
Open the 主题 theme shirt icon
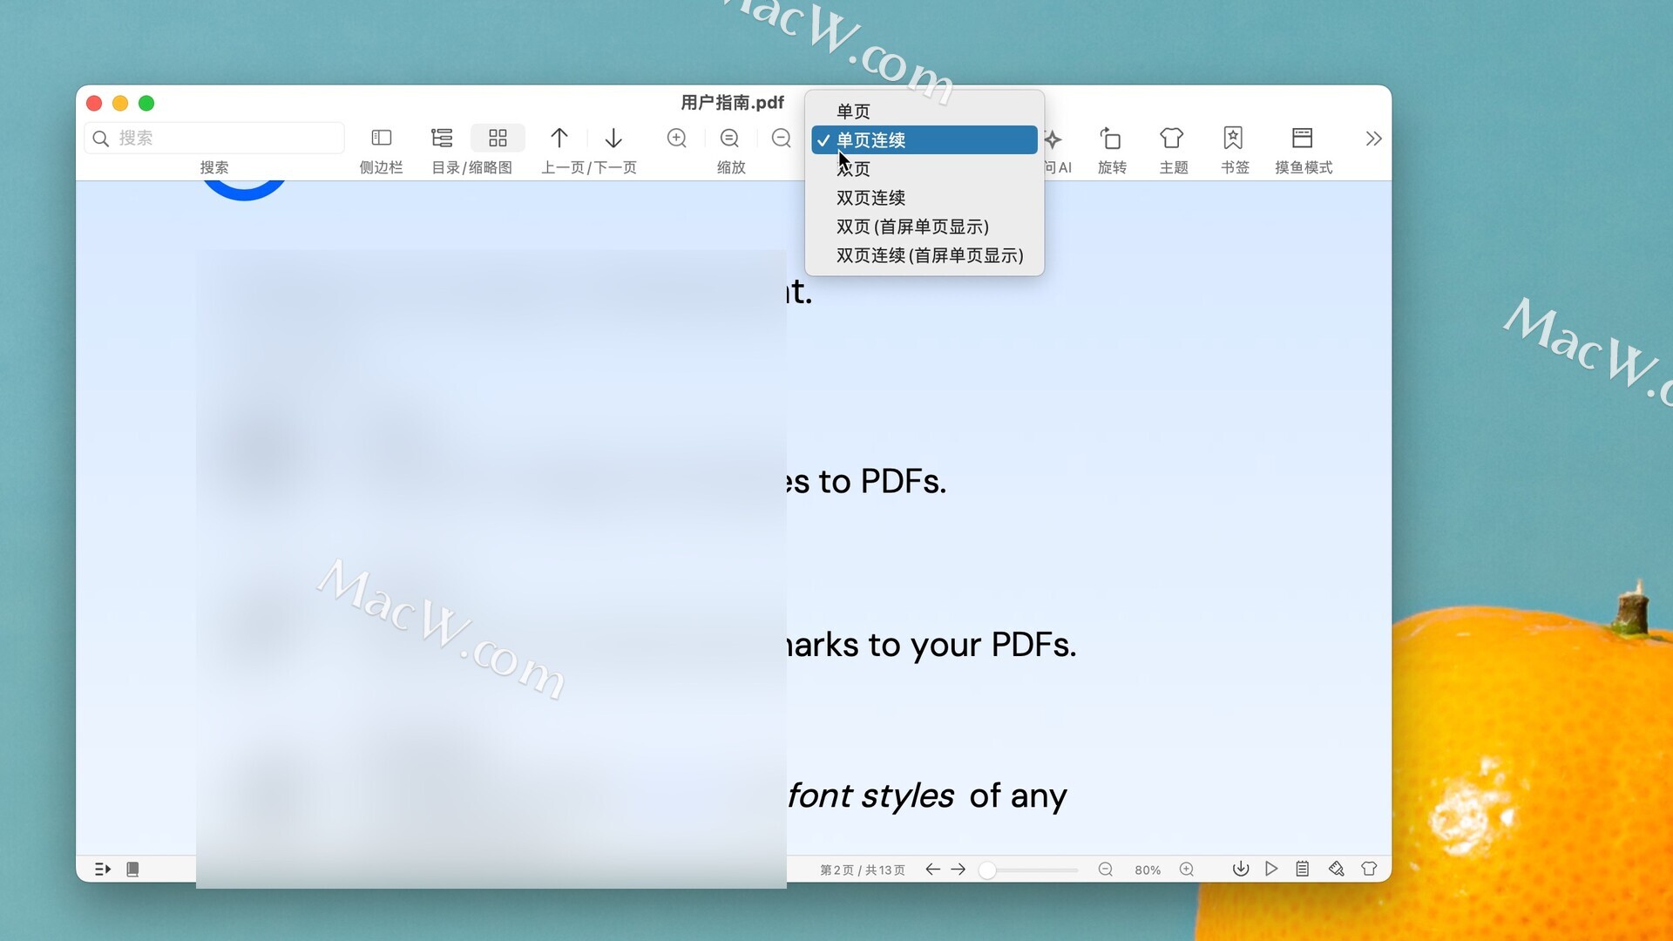coord(1172,138)
